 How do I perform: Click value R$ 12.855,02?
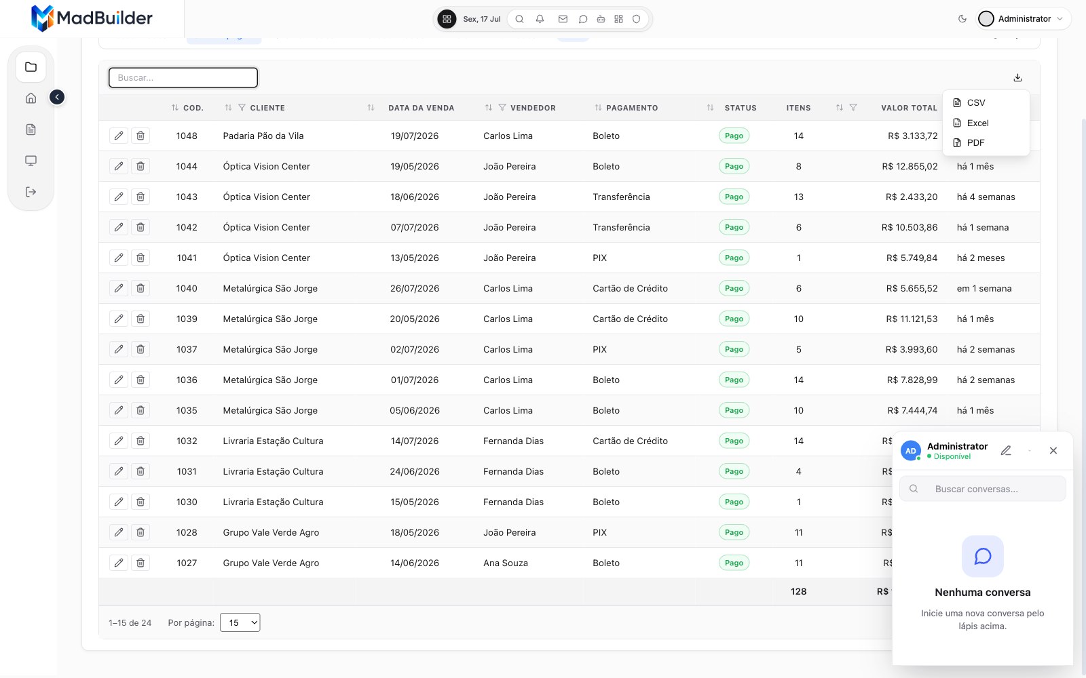(910, 166)
